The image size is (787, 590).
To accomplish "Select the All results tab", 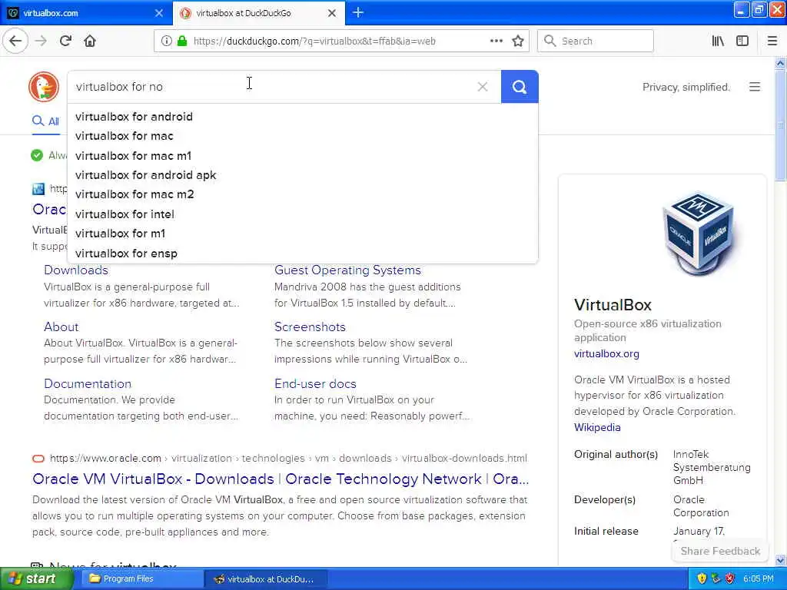I will coord(45,121).
